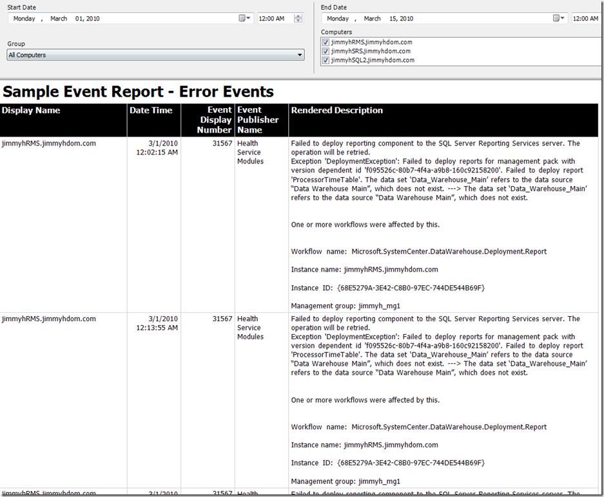This screenshot has height=497, width=604.
Task: Select the End Date day 'Monday'
Action: pyautogui.click(x=338, y=19)
